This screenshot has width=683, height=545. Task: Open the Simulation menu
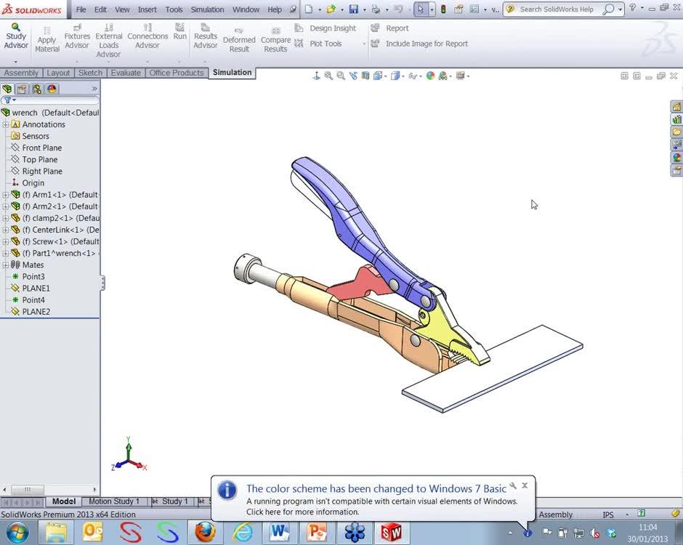tap(207, 9)
